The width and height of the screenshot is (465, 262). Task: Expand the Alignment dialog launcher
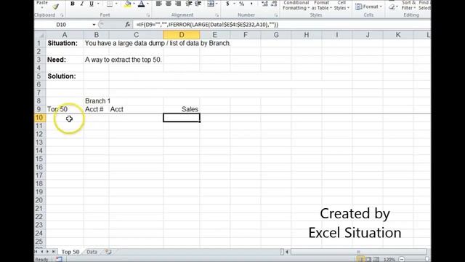tap(217, 15)
